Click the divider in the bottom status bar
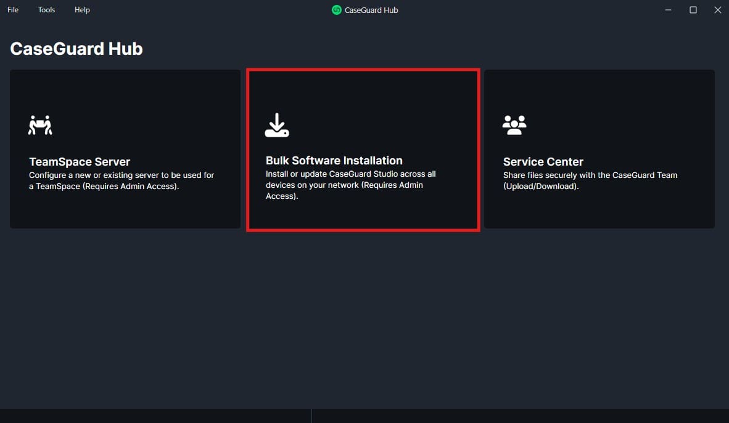 coord(311,416)
